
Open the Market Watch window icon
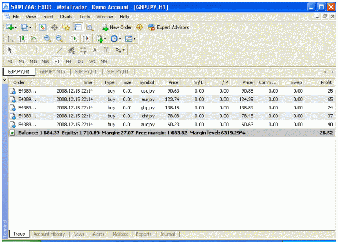point(43,28)
